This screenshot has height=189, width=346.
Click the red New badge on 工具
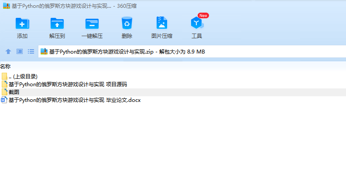pos(203,15)
